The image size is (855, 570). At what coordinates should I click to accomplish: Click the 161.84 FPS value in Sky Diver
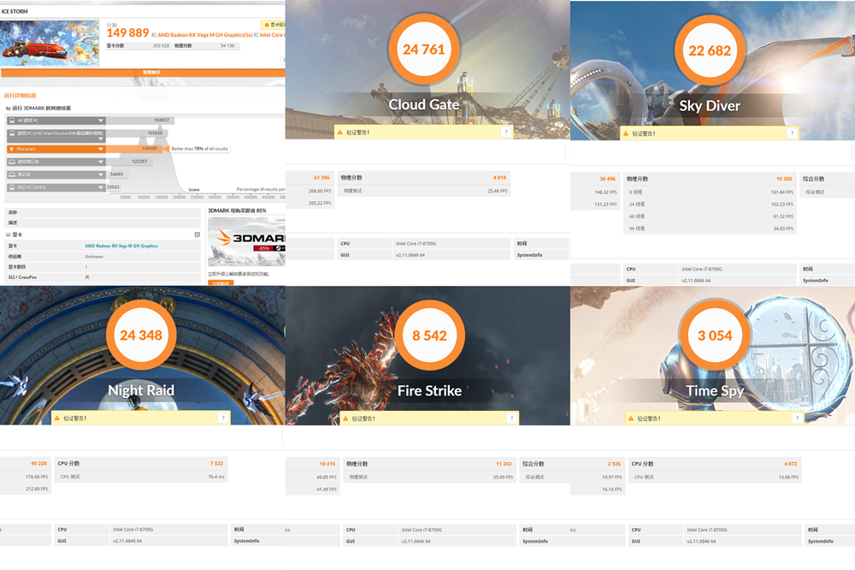tap(782, 193)
